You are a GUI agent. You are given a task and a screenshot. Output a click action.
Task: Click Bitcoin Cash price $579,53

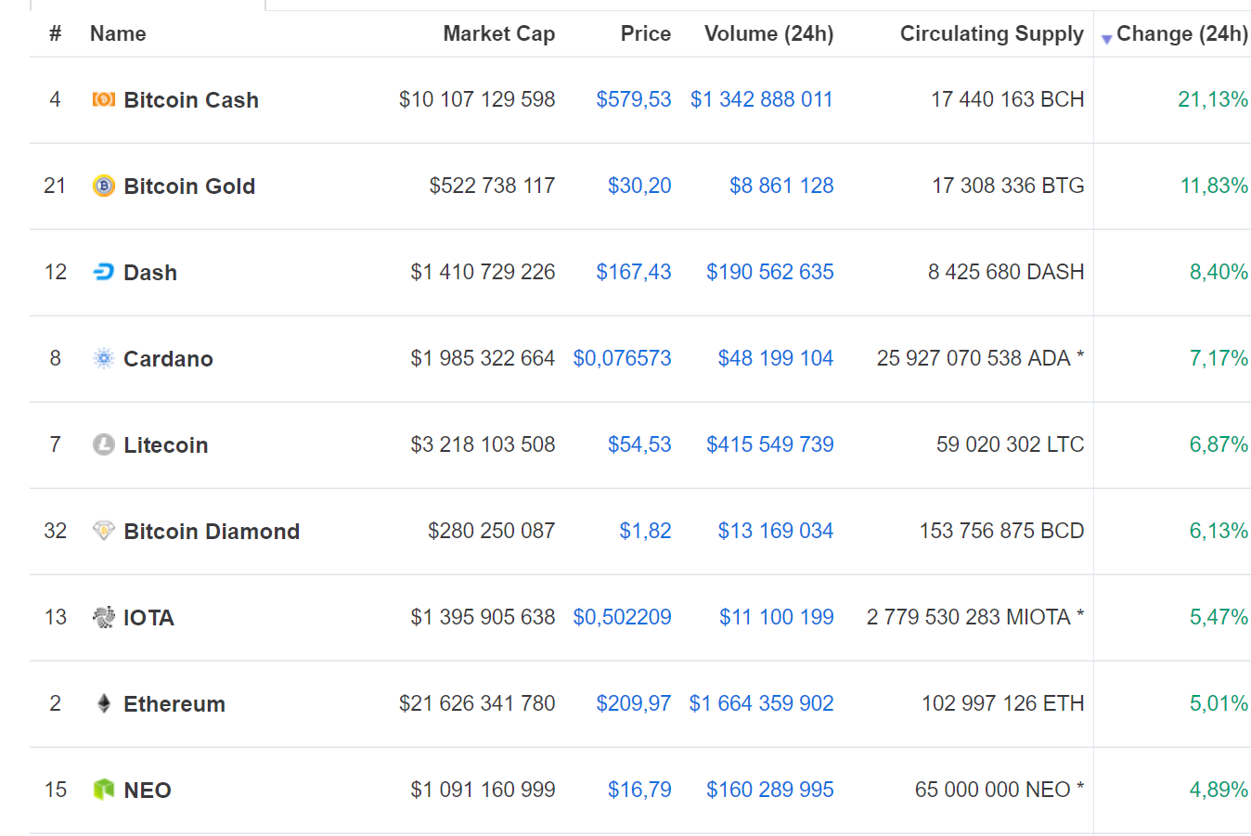coord(634,99)
